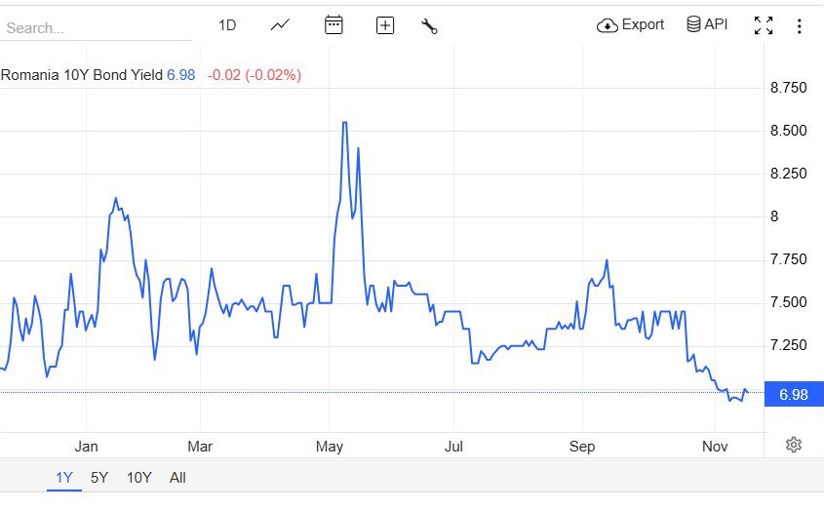Image resolution: width=824 pixels, height=509 pixels.
Task: Click the Romania 10Y Bond Yield title
Action: 81,75
